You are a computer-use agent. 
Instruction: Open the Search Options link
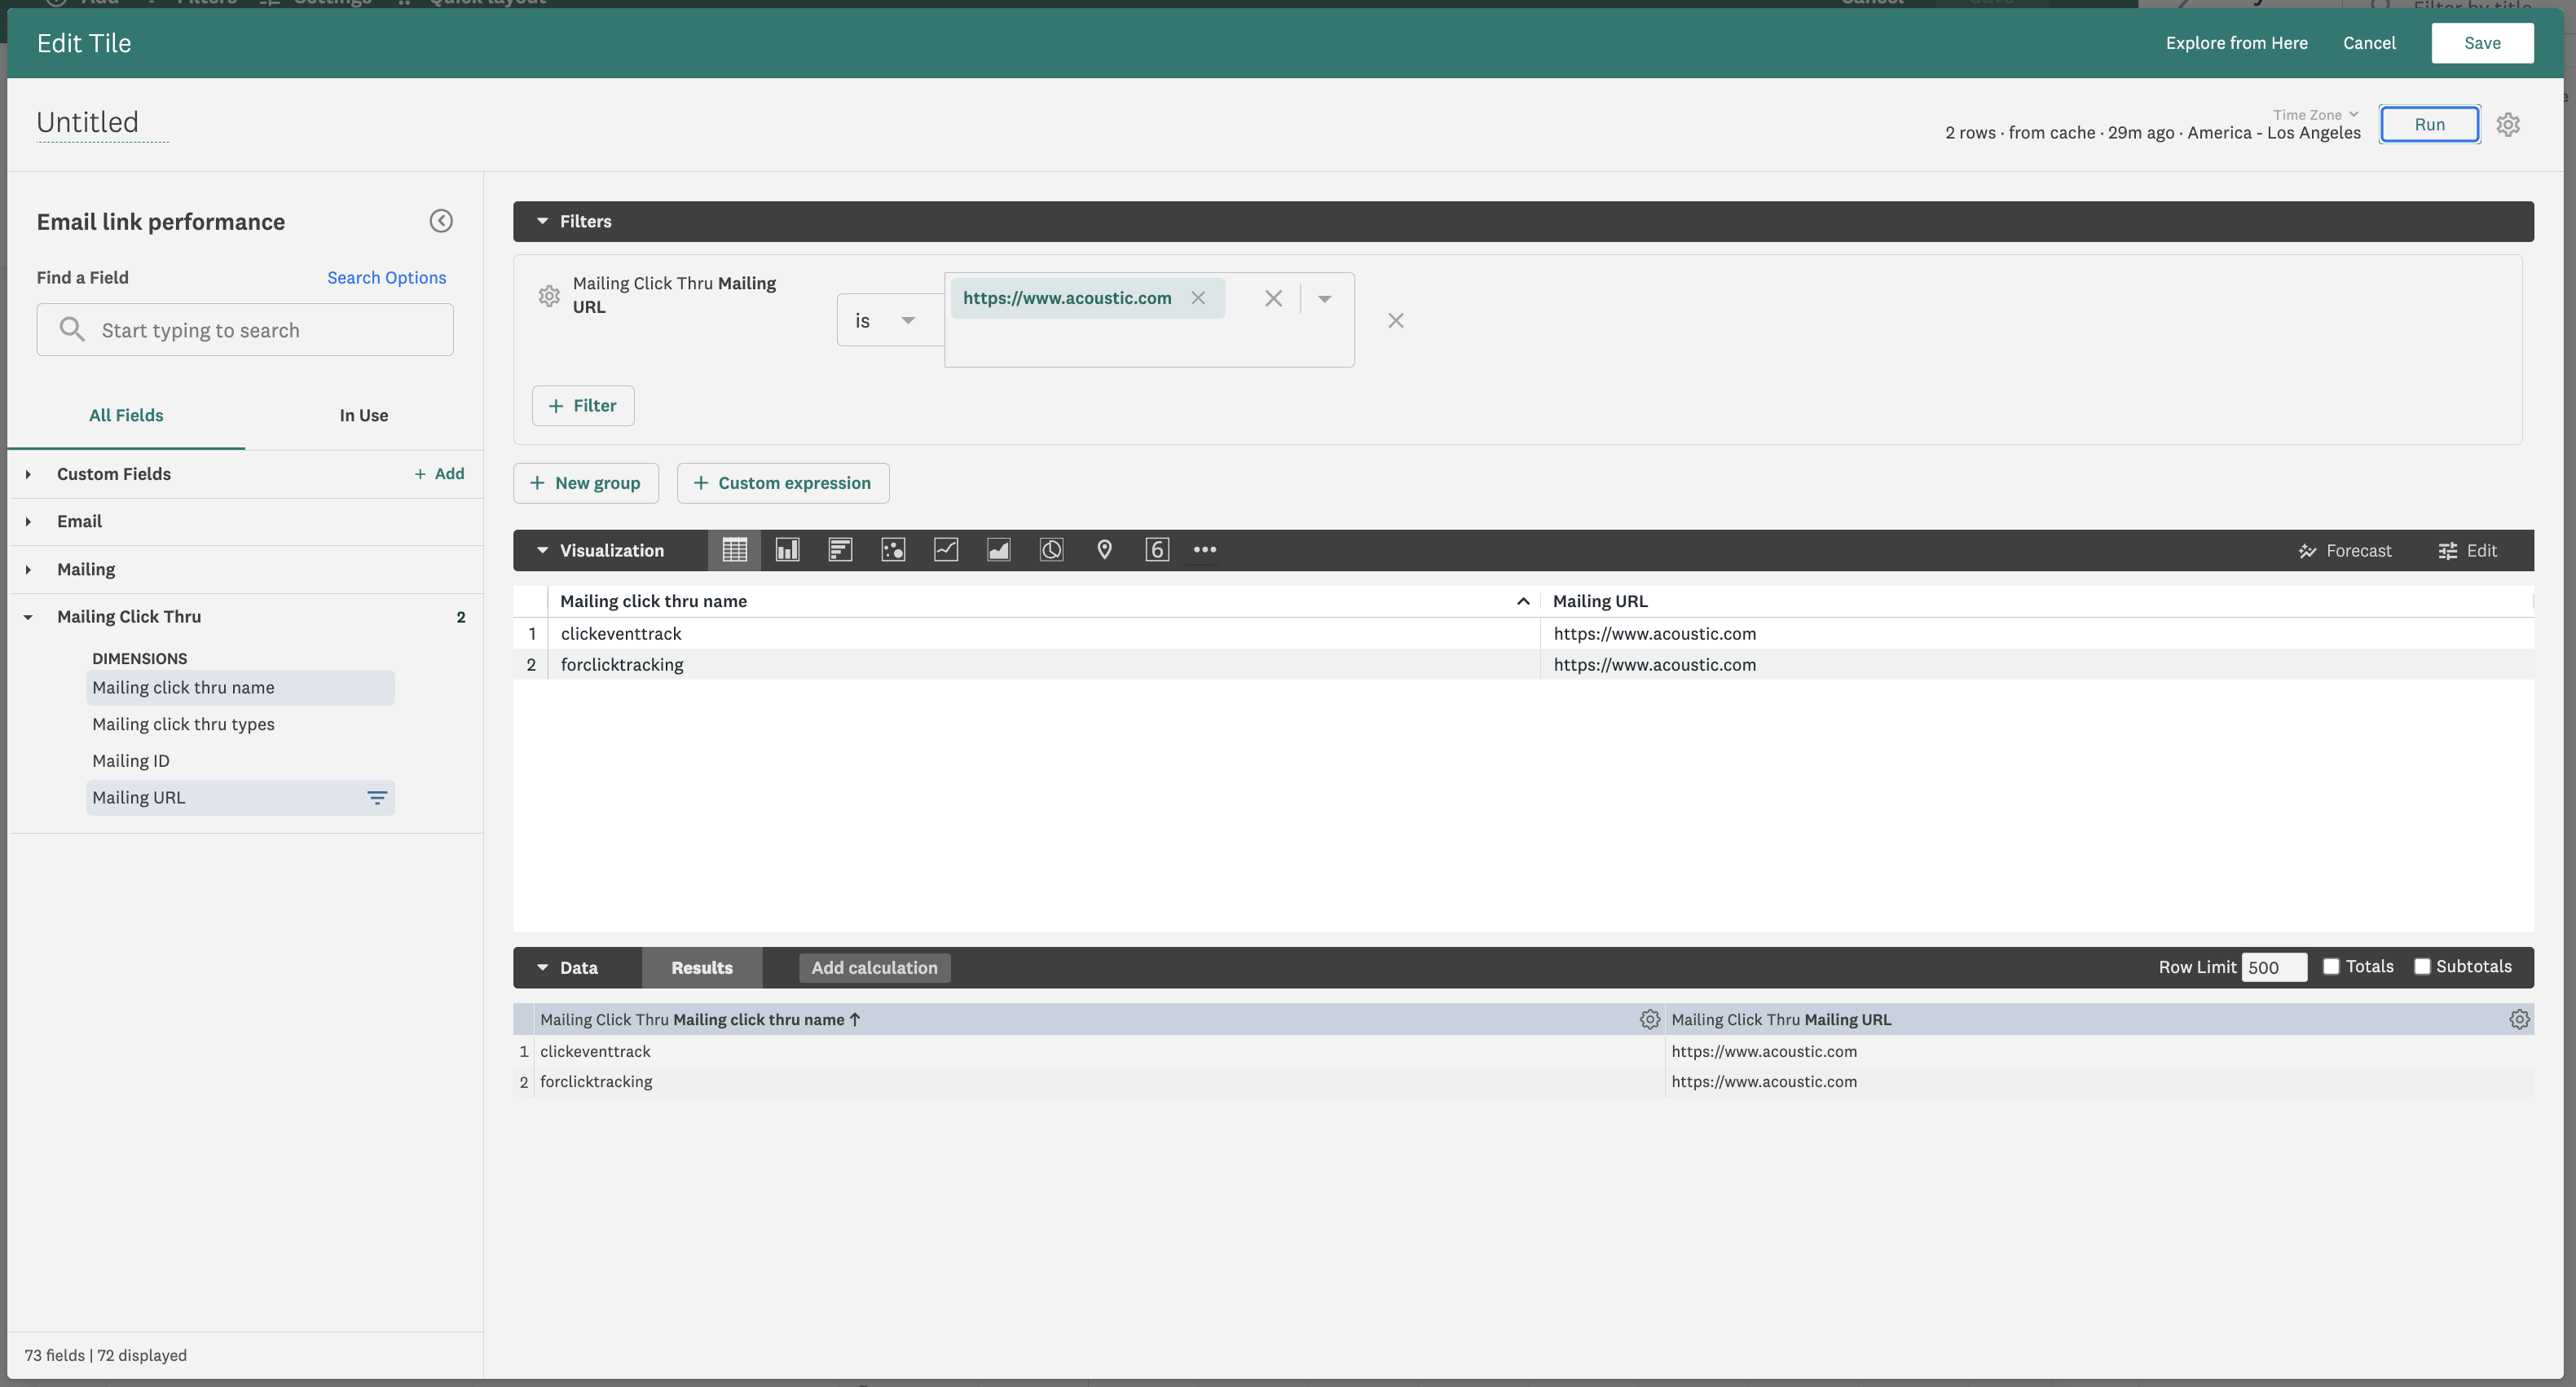point(386,277)
